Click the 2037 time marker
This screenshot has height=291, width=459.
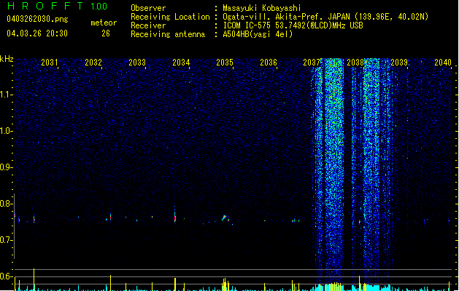(x=312, y=63)
